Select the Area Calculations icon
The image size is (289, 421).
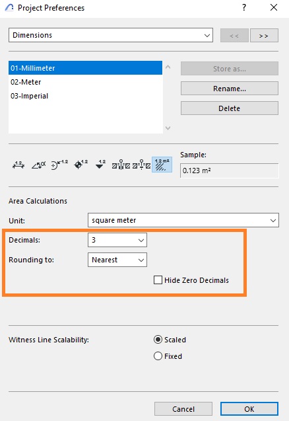click(162, 165)
